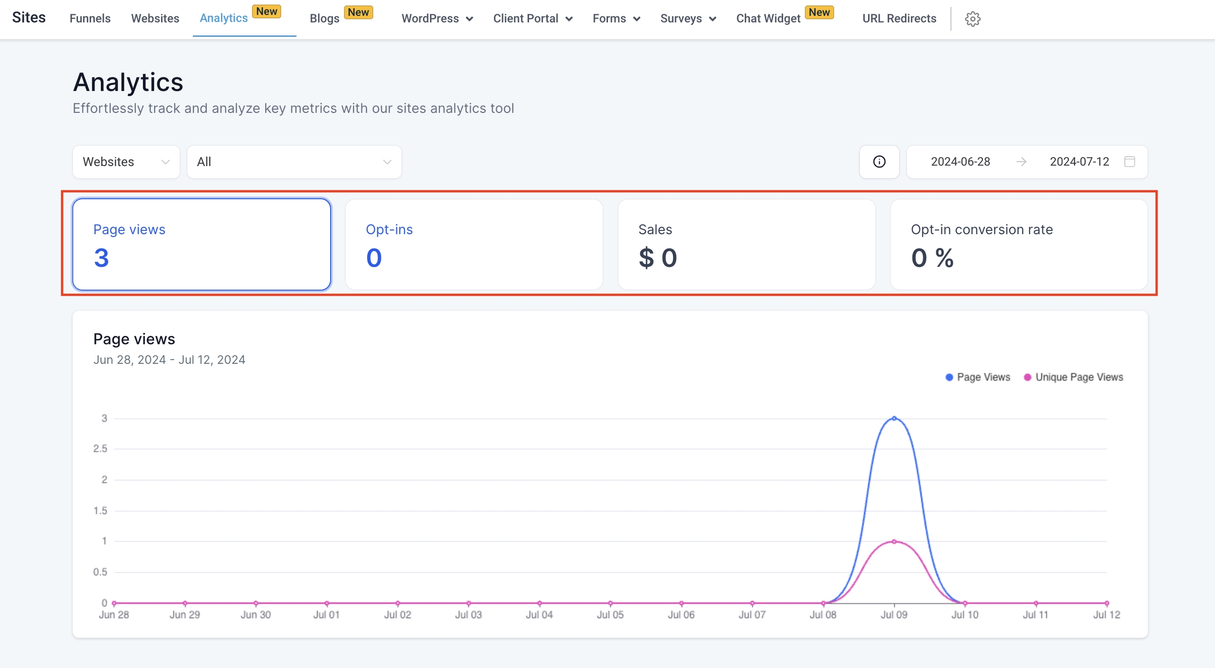Click the Jul 09 peak data point
Image resolution: width=1215 pixels, height=668 pixels.
coord(894,418)
